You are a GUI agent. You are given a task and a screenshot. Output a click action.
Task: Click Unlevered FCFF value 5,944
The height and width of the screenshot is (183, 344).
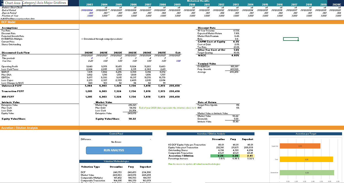(89, 86)
